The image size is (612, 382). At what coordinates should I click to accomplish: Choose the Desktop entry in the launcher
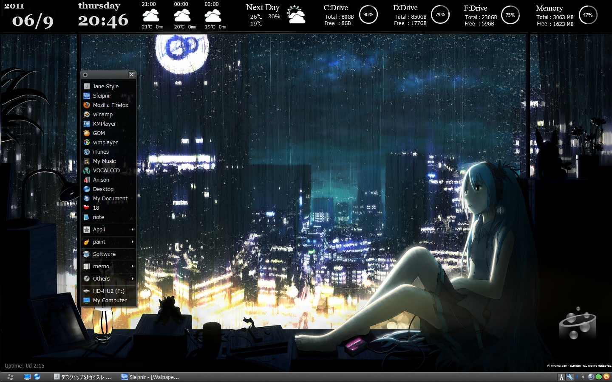(108, 189)
